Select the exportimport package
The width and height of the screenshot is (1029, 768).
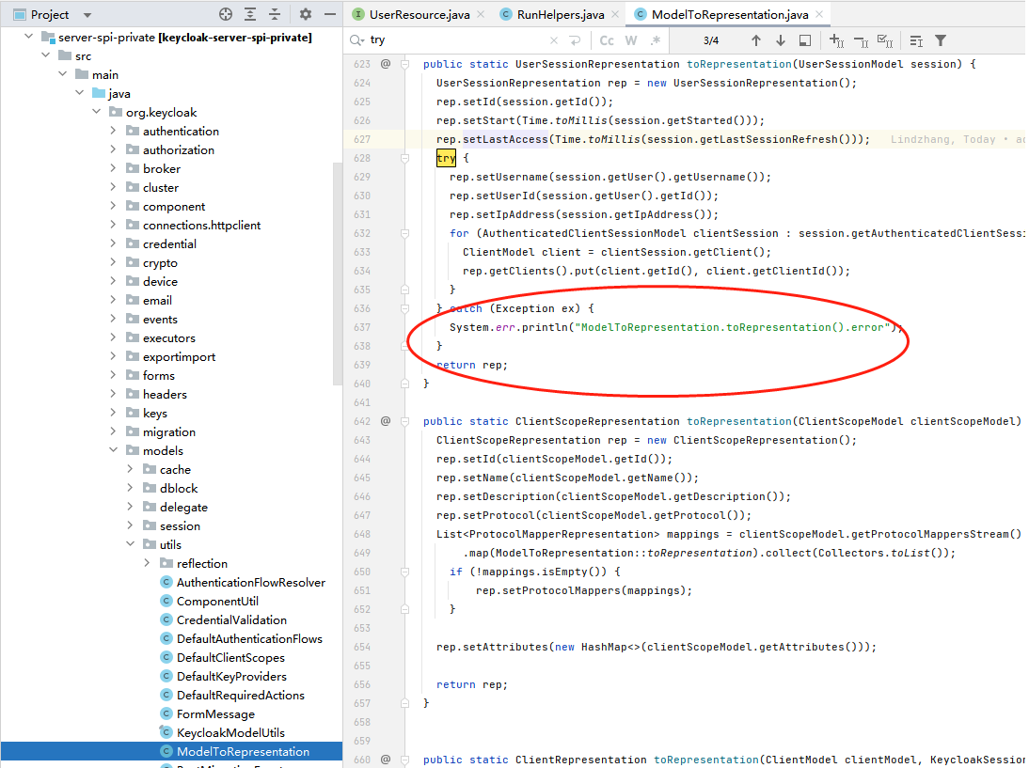coord(179,357)
